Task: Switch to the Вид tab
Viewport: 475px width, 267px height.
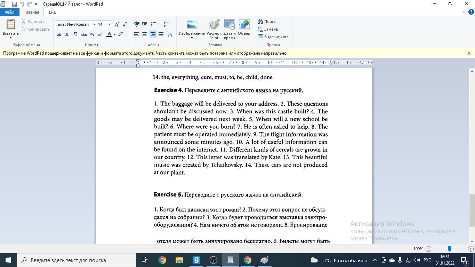Action: [x=52, y=12]
